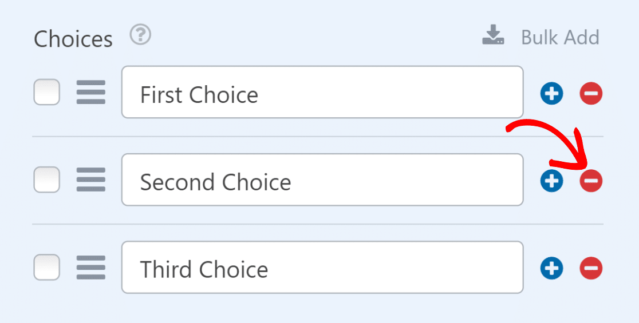Grab the Third Choice drag handle
Screen dimensions: 639x323
pyautogui.click(x=91, y=268)
